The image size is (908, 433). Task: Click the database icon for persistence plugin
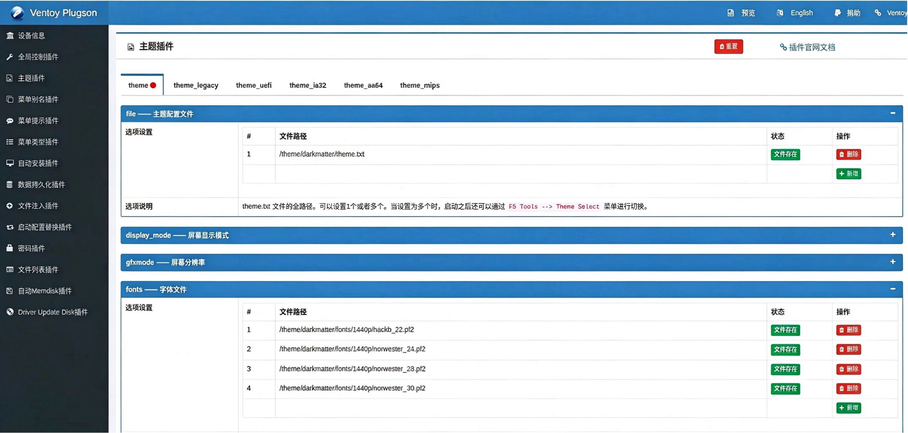click(x=10, y=185)
